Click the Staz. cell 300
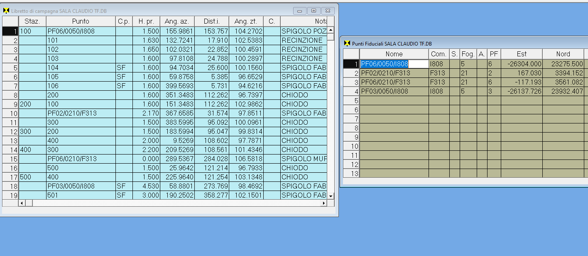Screen dimensions: 588x256 tap(32, 131)
